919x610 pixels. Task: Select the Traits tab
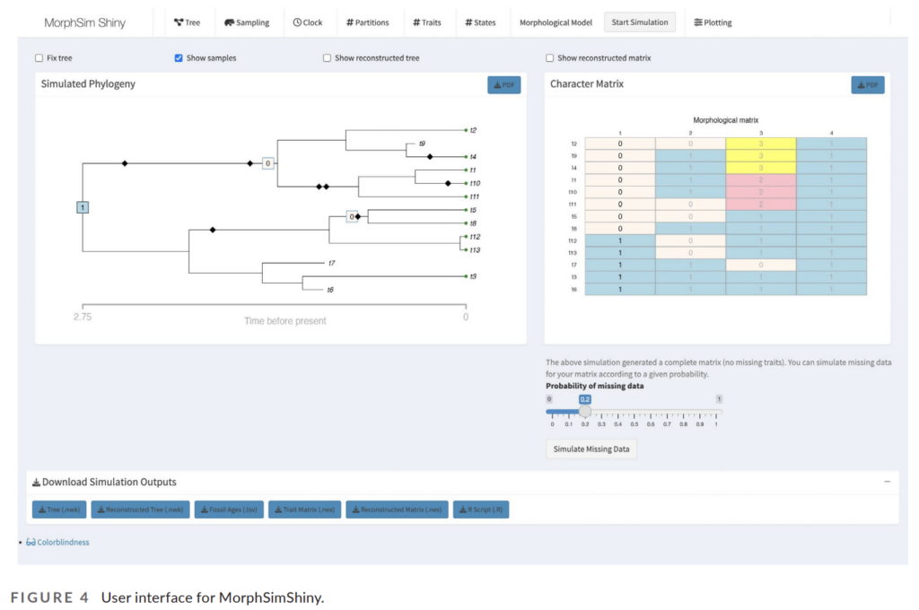coord(426,22)
